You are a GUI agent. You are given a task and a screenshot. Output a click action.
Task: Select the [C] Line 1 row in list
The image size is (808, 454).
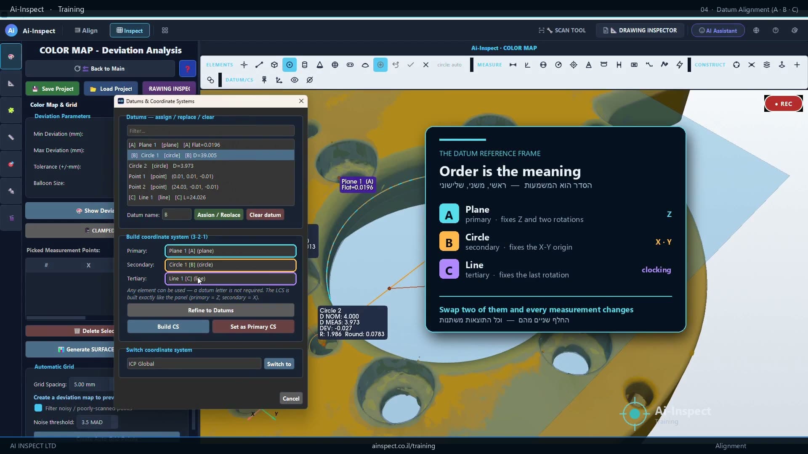[x=211, y=197]
